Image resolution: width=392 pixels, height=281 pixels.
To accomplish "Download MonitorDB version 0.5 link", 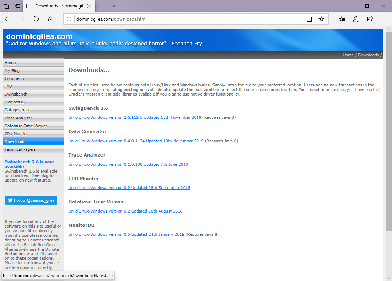I will point(126,234).
